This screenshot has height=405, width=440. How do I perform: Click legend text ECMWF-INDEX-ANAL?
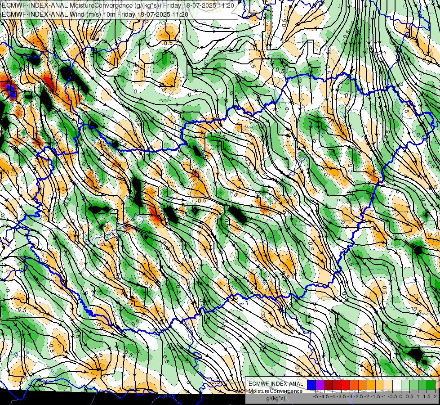click(276, 384)
